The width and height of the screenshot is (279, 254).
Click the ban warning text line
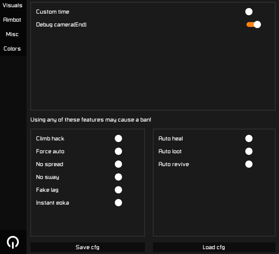coord(91,120)
